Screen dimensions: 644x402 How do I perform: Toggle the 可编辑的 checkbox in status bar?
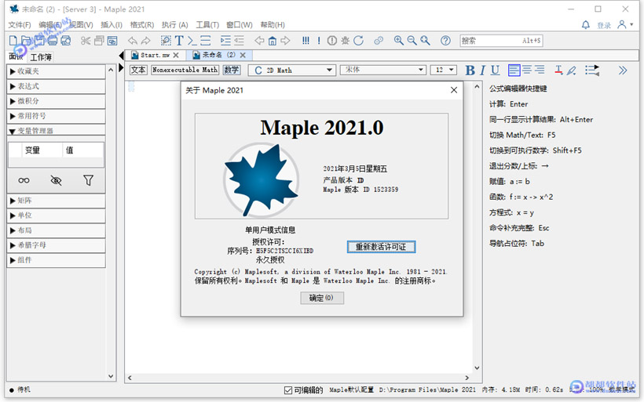click(x=288, y=390)
